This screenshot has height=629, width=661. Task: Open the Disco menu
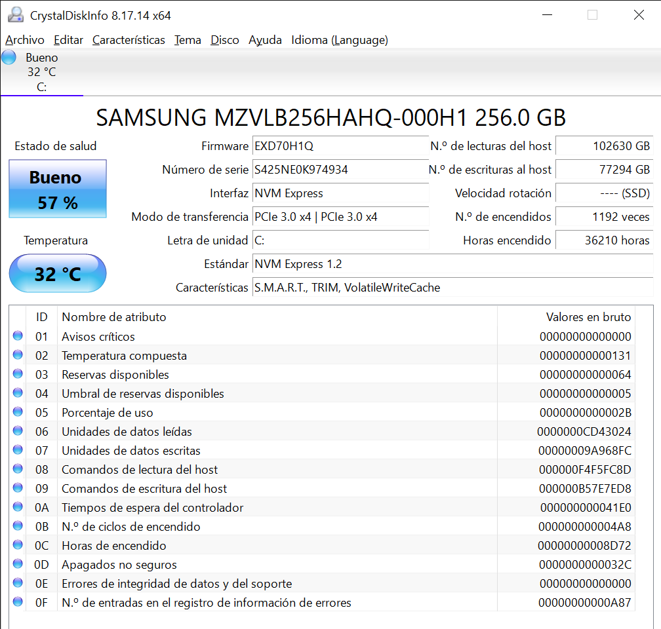click(x=225, y=40)
